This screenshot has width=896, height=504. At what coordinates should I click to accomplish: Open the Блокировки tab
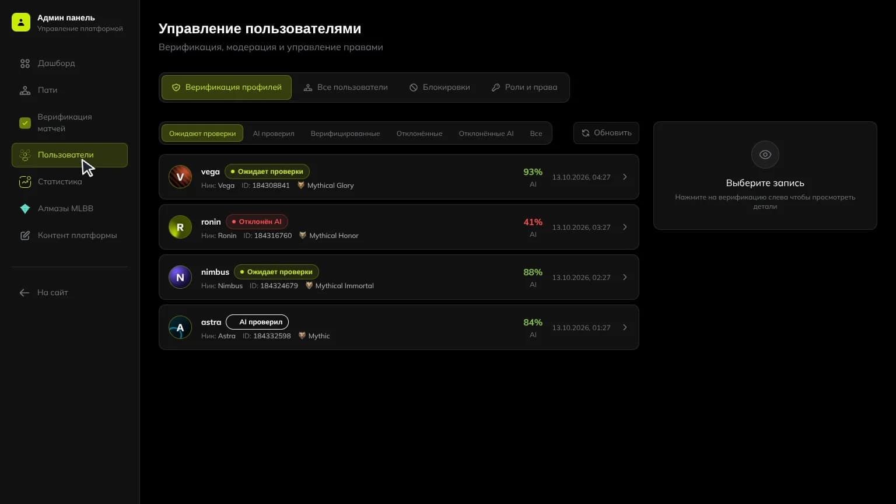(x=439, y=87)
